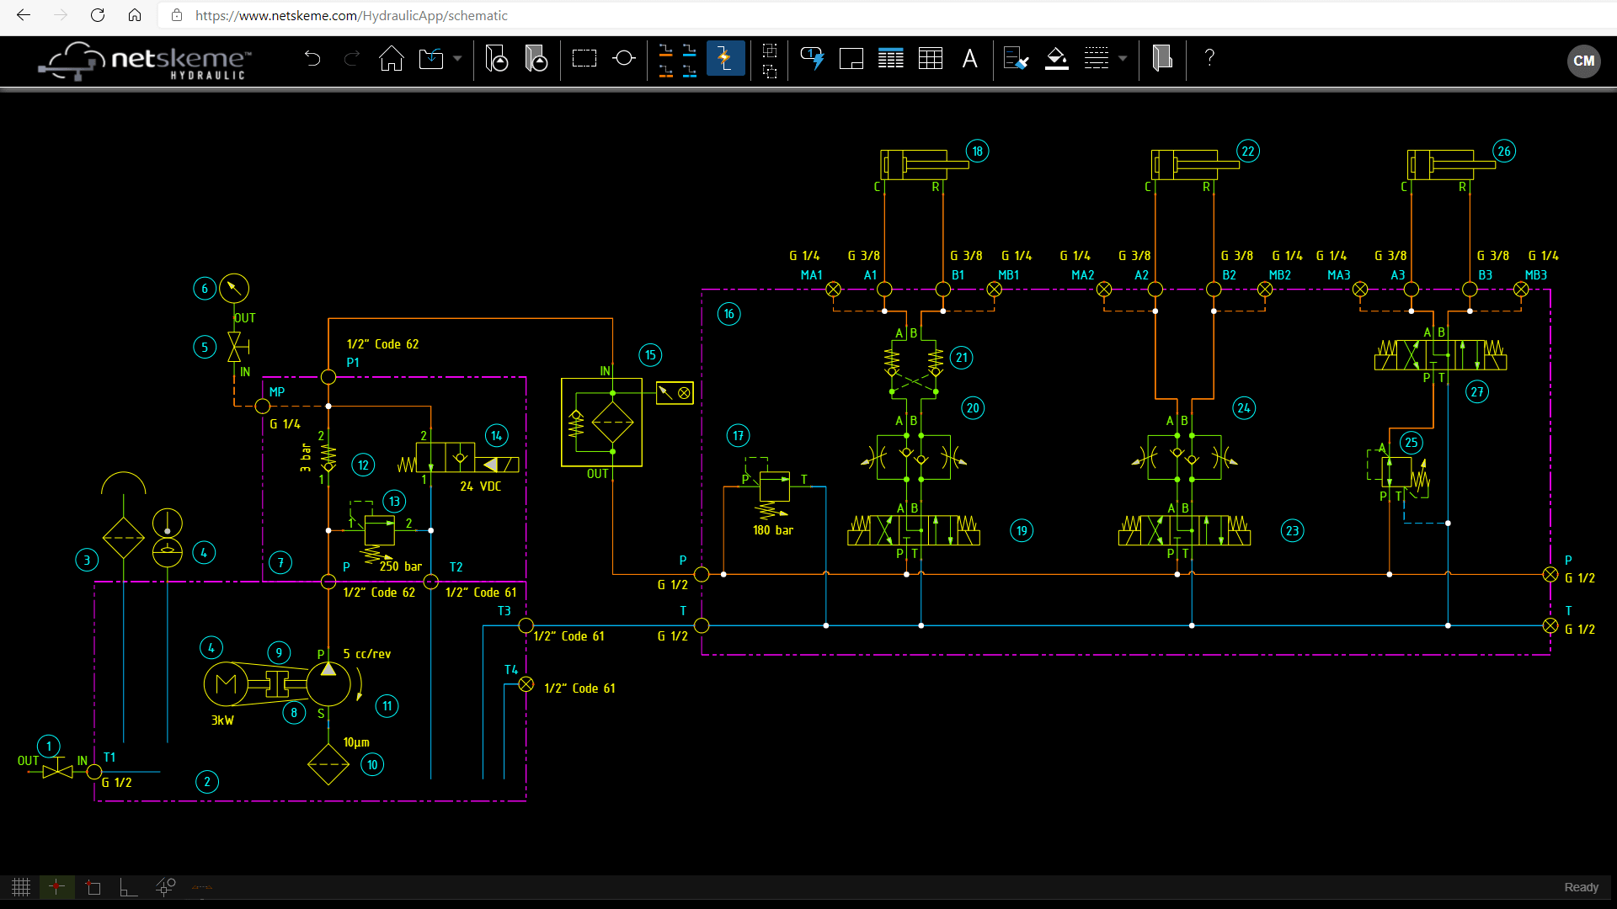Select the 10µm suction filter symbol
The width and height of the screenshot is (1617, 909).
click(328, 764)
